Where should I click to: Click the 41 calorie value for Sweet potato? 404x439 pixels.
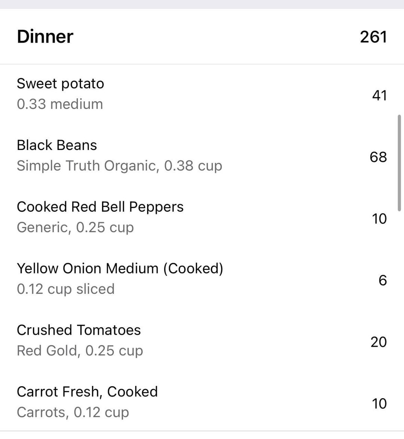pos(379,95)
